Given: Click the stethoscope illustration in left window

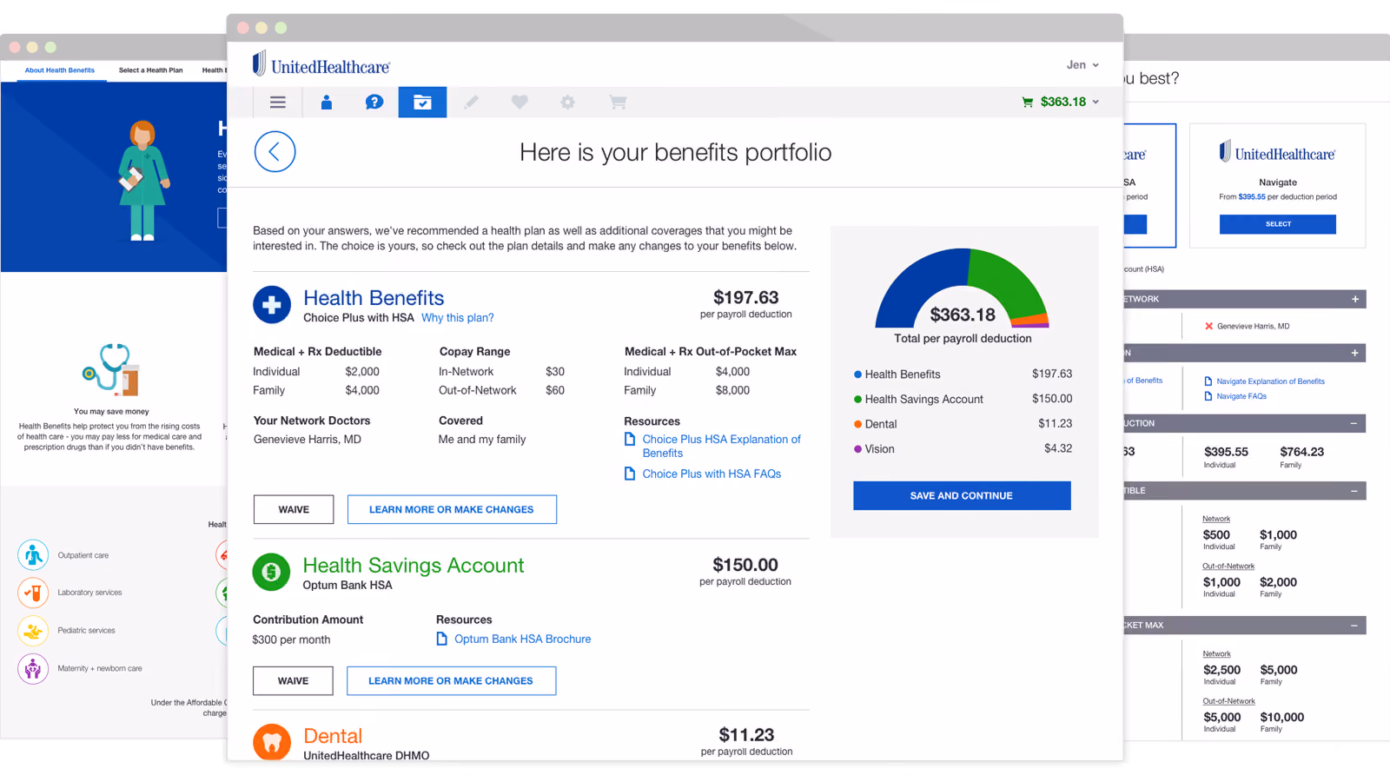Looking at the screenshot, I should [111, 369].
